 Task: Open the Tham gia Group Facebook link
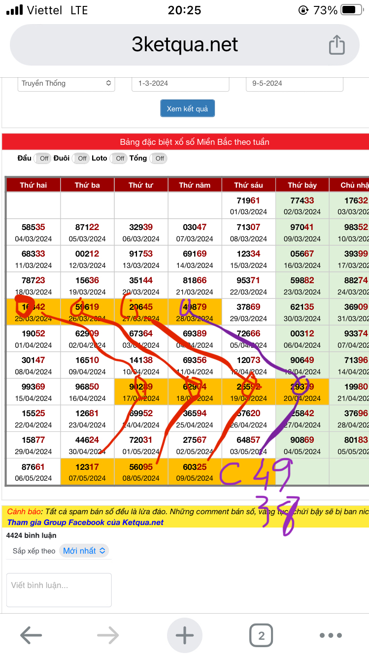[85, 523]
